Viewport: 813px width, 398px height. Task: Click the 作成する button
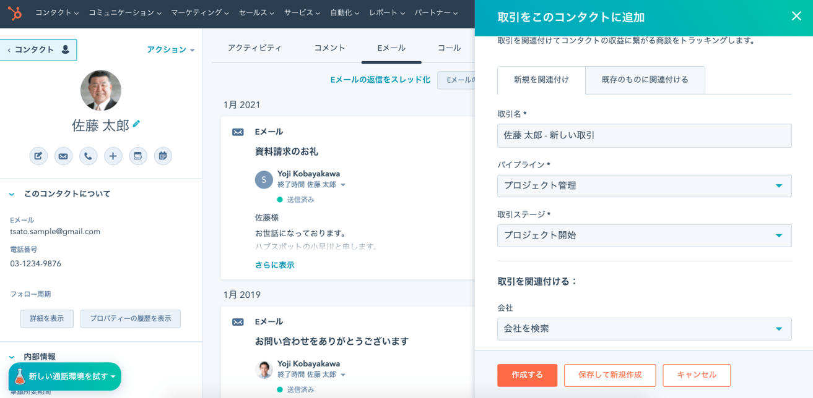528,375
